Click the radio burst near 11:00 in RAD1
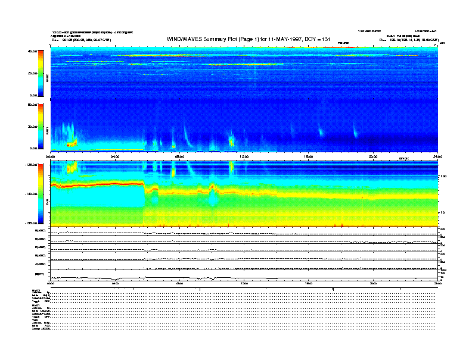This screenshot has width=472, height=364. click(x=231, y=142)
